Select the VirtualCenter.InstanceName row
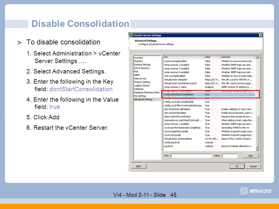 [x=209, y=139]
